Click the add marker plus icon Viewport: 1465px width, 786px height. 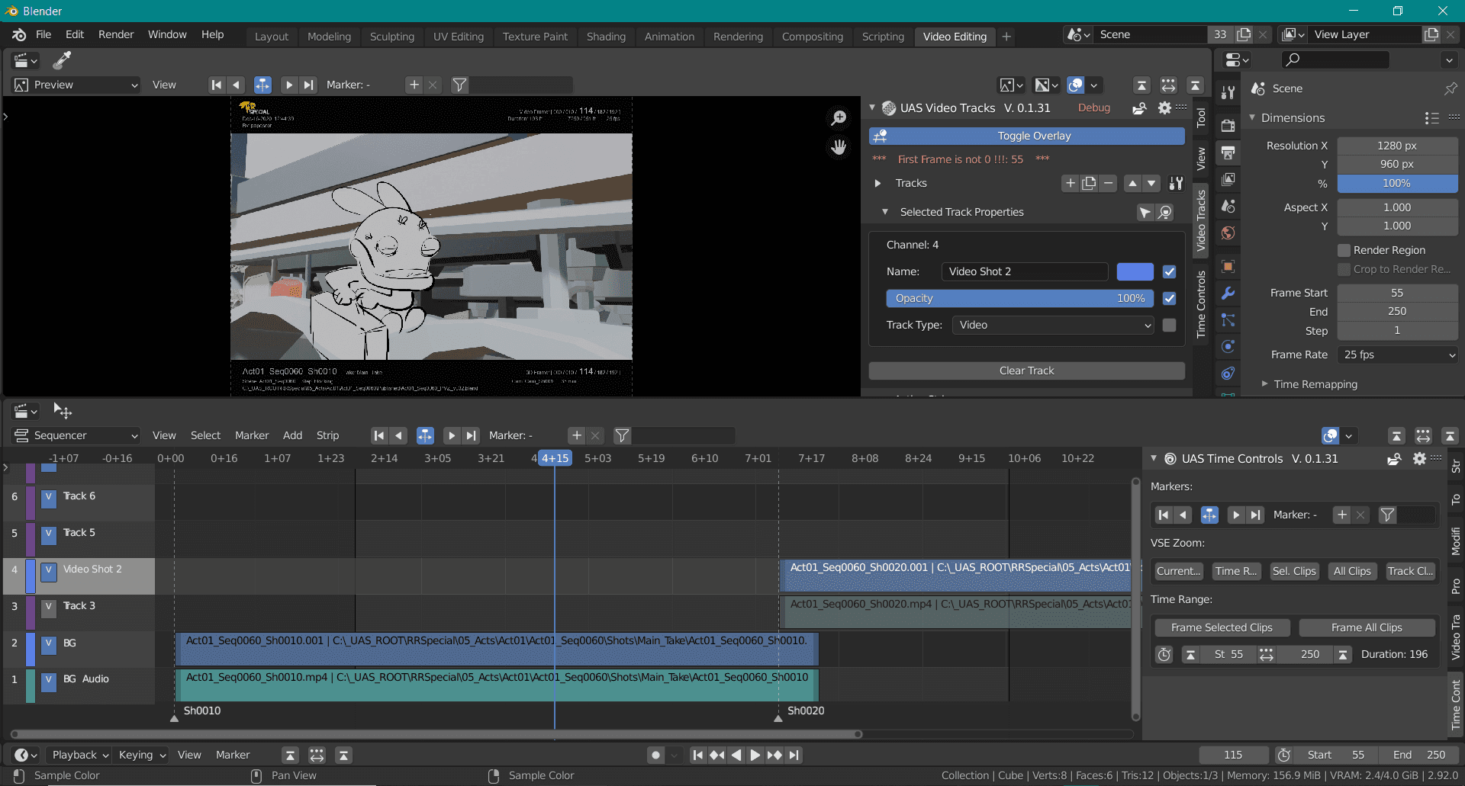click(414, 85)
